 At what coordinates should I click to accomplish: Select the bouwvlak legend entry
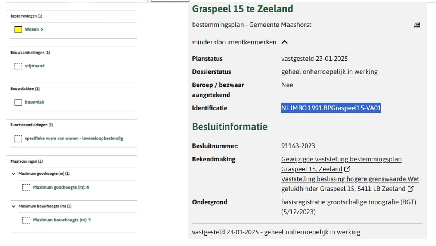point(35,102)
